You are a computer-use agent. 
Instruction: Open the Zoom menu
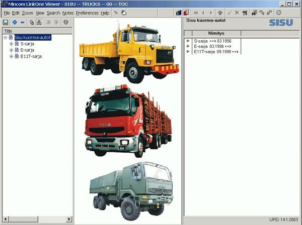(28, 13)
